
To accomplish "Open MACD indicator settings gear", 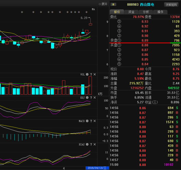I will (x=87, y=121).
